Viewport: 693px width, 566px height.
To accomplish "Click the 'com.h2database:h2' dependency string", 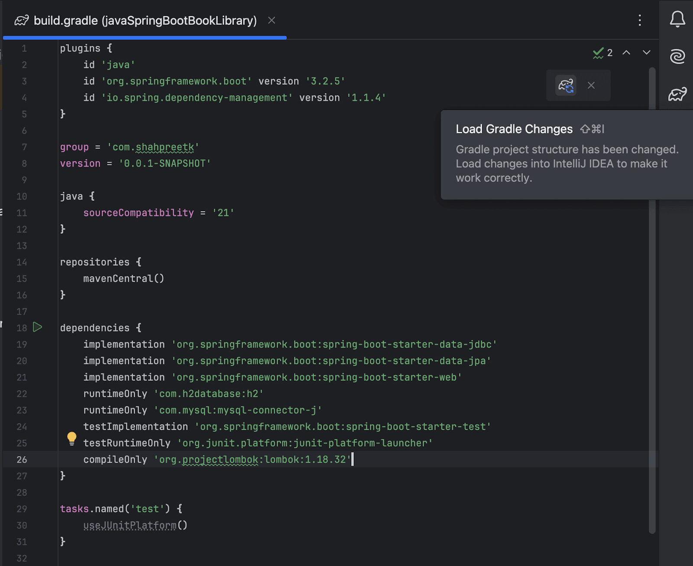I will coord(209,394).
